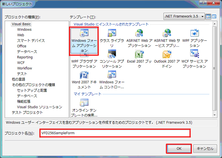Select データベース under Visual Basic
The image size is (222, 158).
27,52
